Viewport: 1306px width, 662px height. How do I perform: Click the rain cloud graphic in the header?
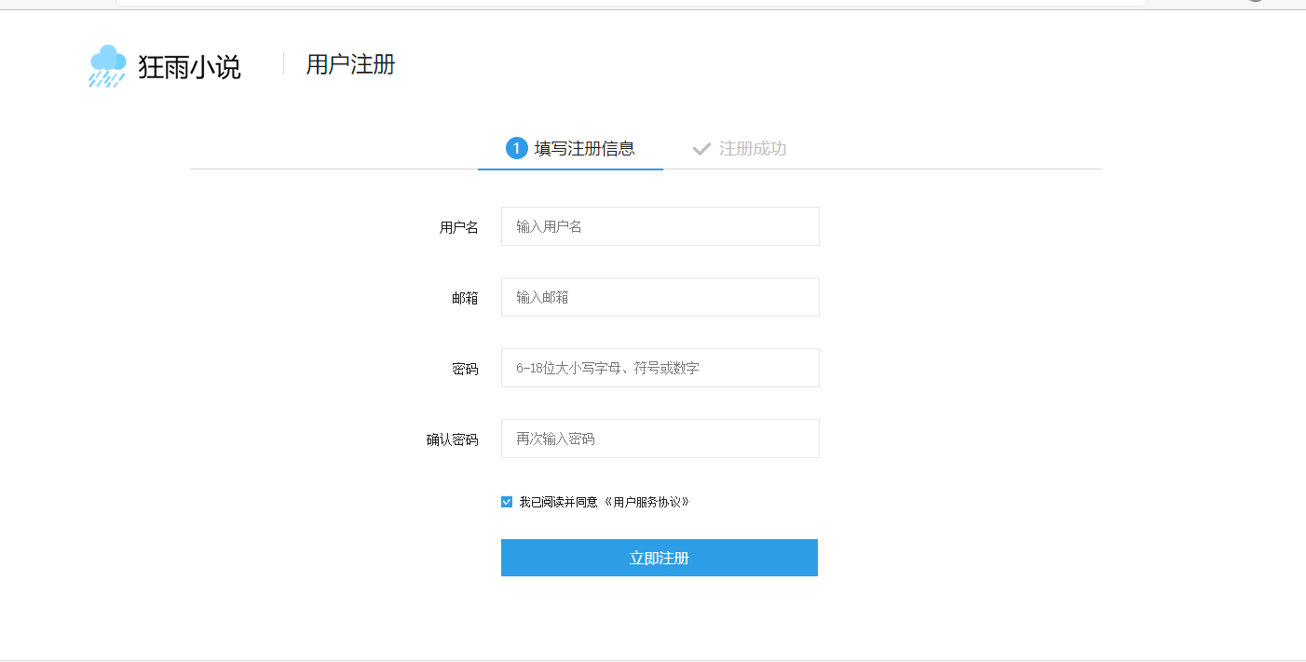point(105,65)
